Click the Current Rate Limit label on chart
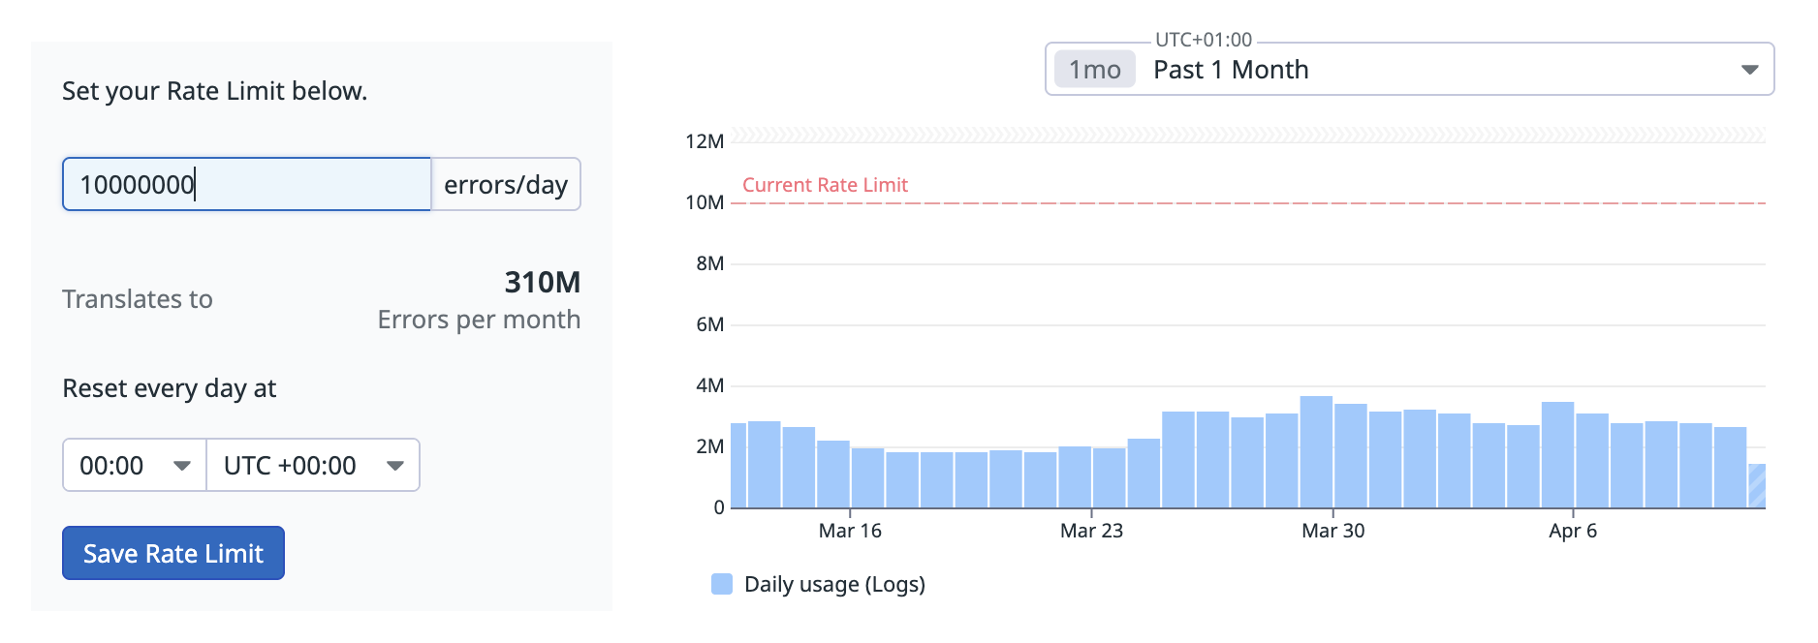 (825, 185)
